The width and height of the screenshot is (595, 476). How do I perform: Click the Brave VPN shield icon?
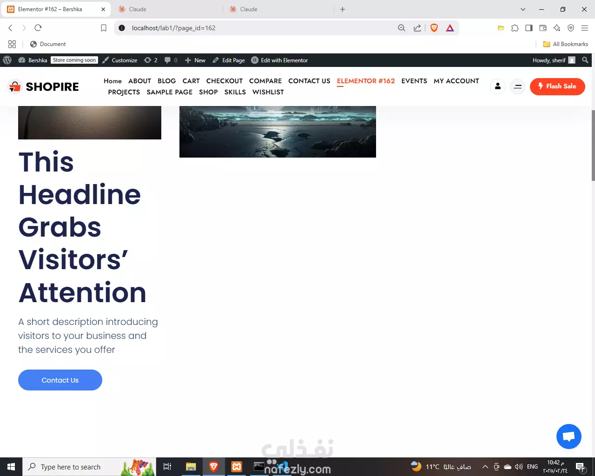[571, 28]
